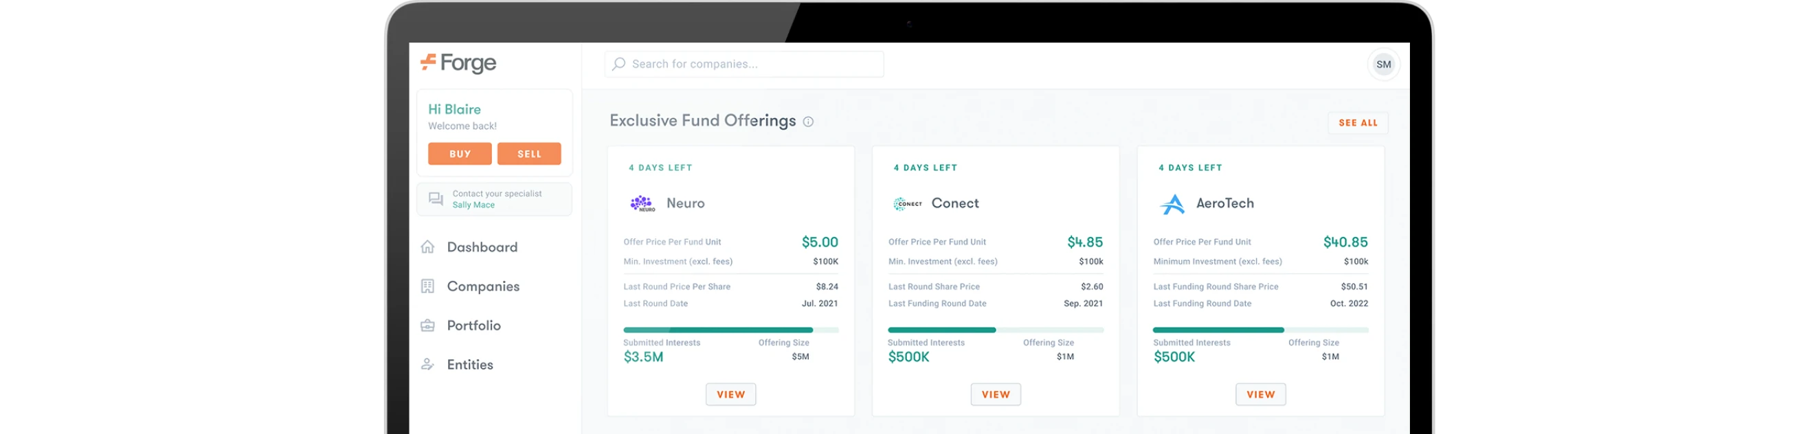Click the Jul. 2021 last round date

pos(820,304)
